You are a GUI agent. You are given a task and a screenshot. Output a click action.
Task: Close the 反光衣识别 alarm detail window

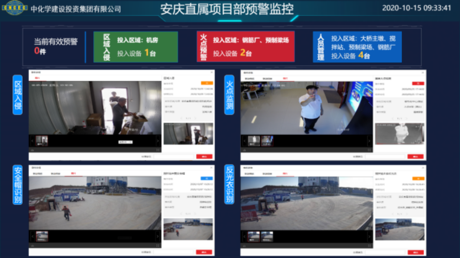[x=423, y=168]
